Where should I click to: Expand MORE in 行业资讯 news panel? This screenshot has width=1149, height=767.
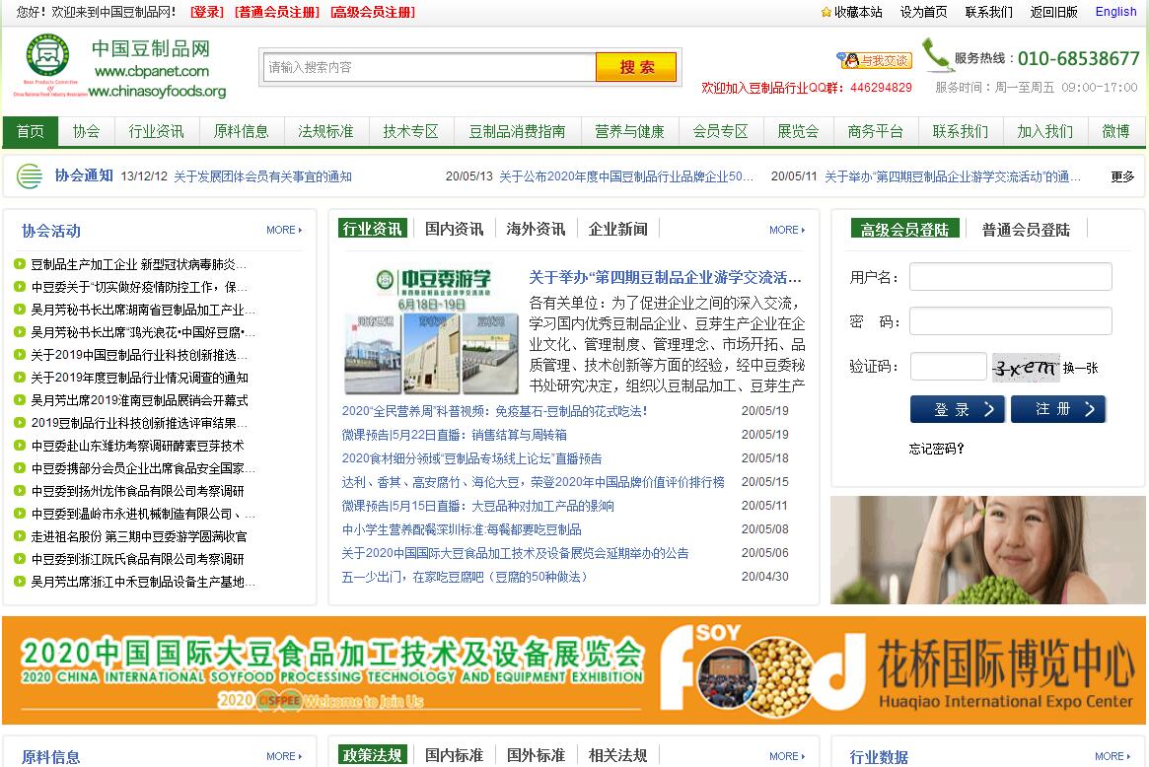[787, 230]
